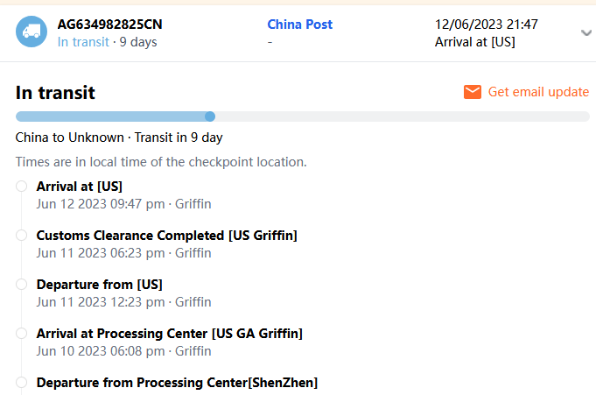The height and width of the screenshot is (395, 596).
Task: Click the ShenZhen departure checkpoint dot
Action: click(21, 382)
